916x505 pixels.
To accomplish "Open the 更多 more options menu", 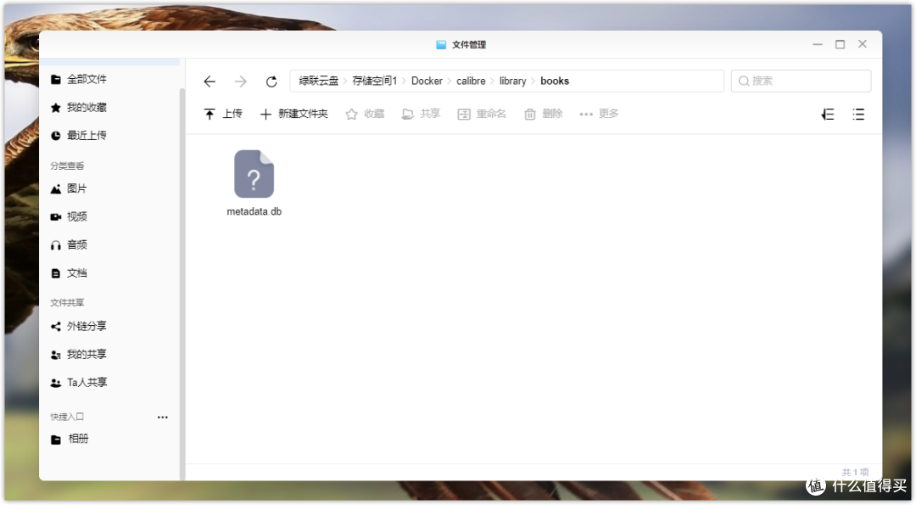I will (599, 114).
